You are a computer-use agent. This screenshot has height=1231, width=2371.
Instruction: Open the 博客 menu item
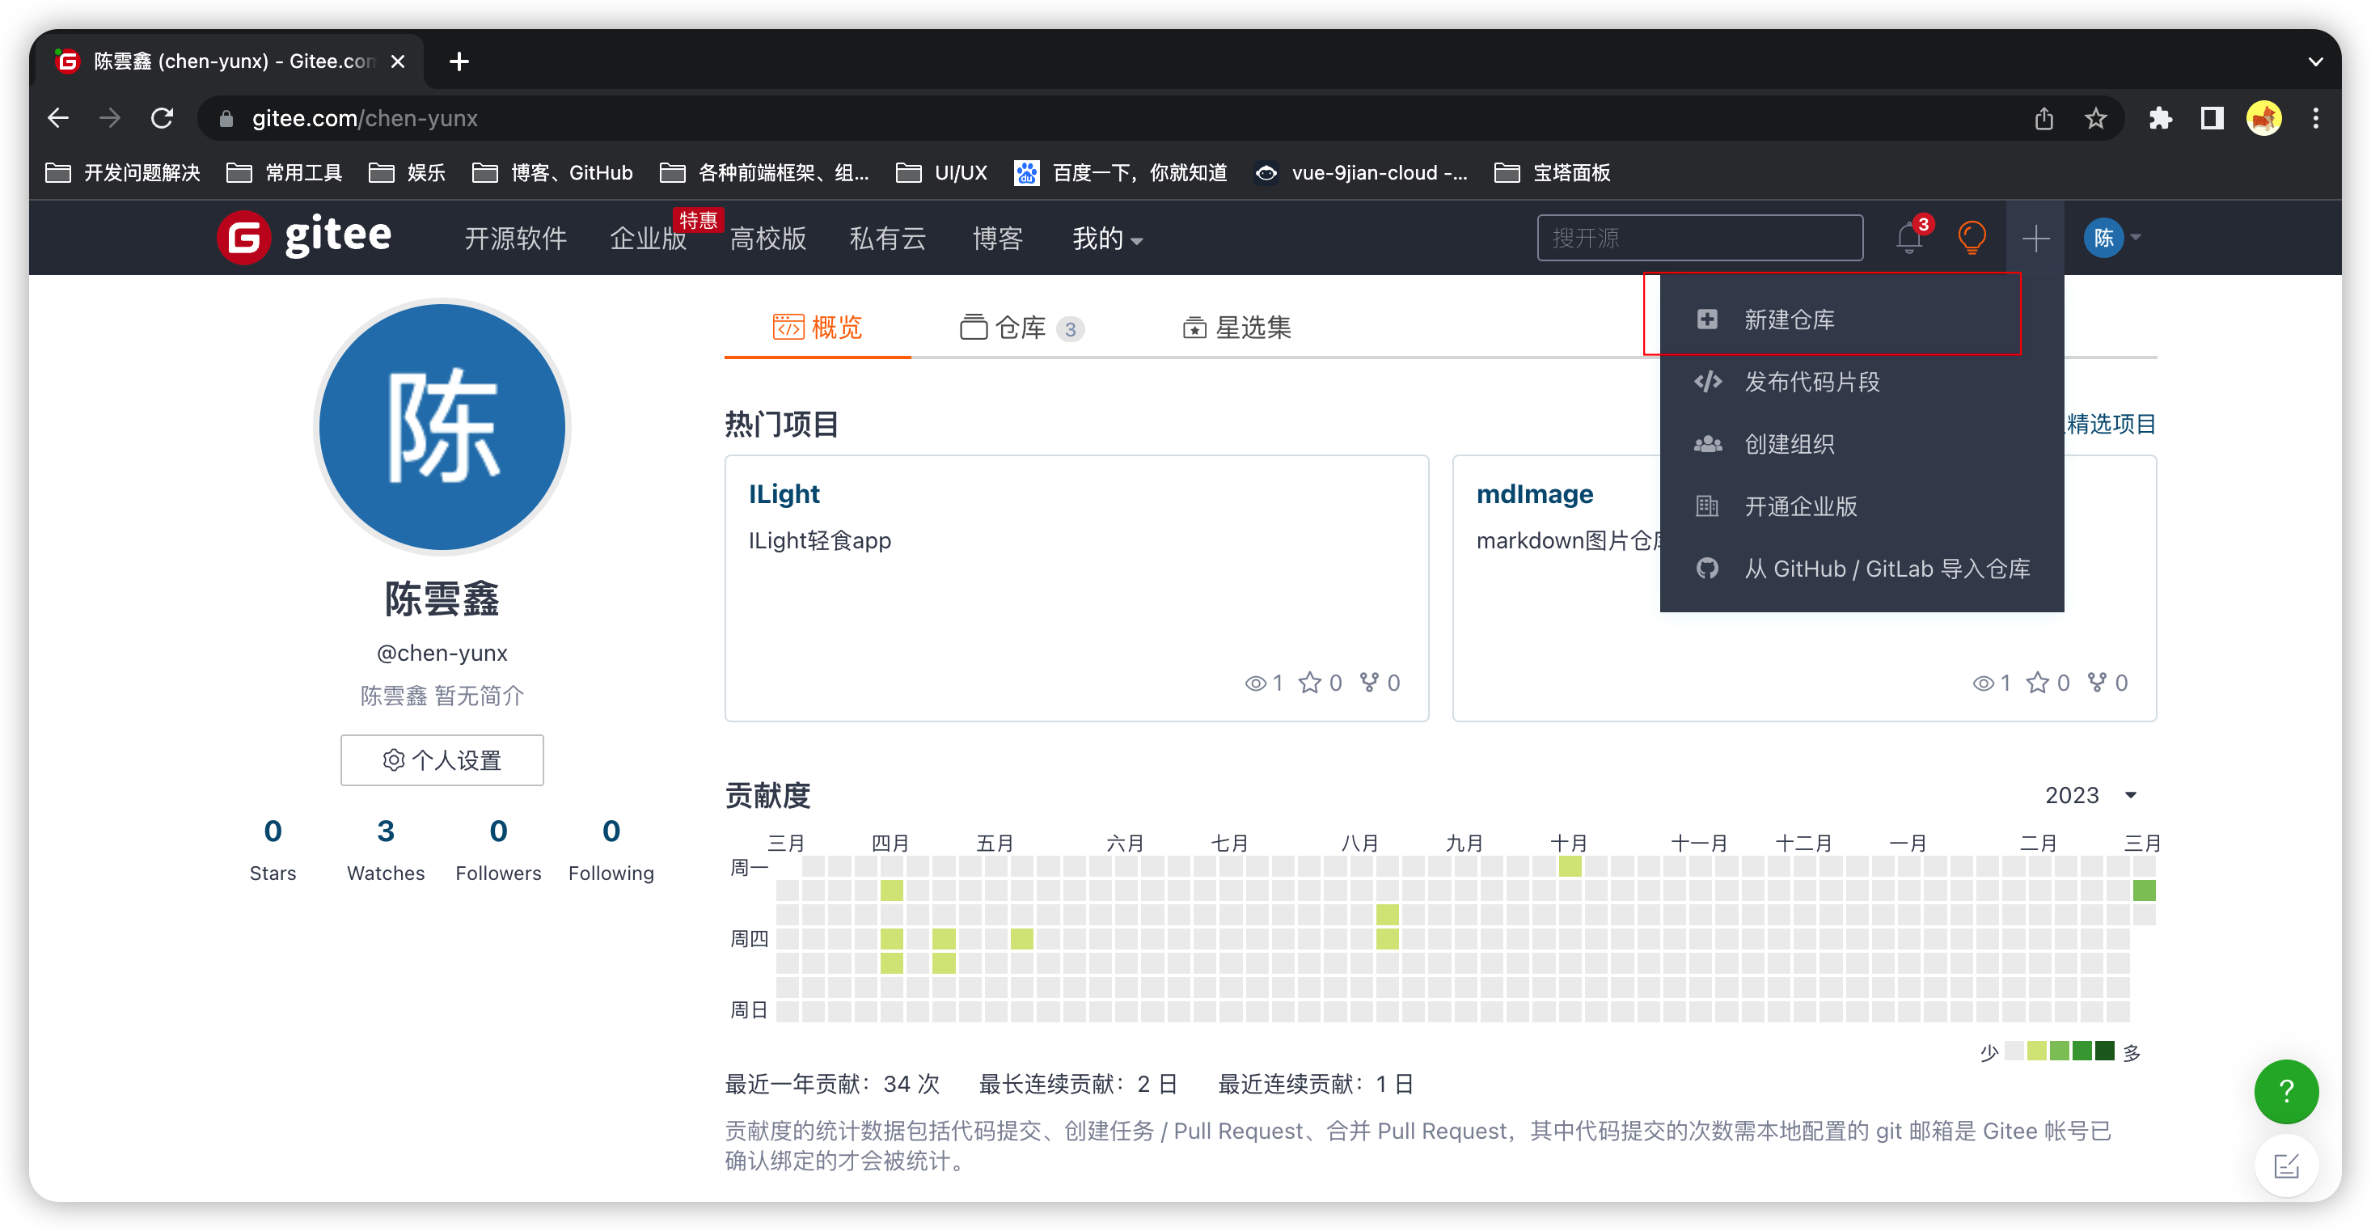point(1000,239)
